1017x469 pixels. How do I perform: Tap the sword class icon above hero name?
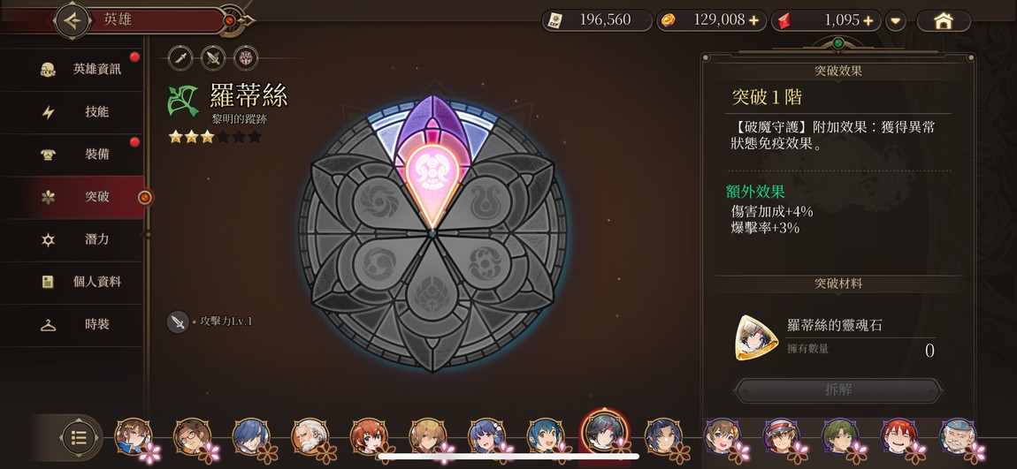click(180, 57)
